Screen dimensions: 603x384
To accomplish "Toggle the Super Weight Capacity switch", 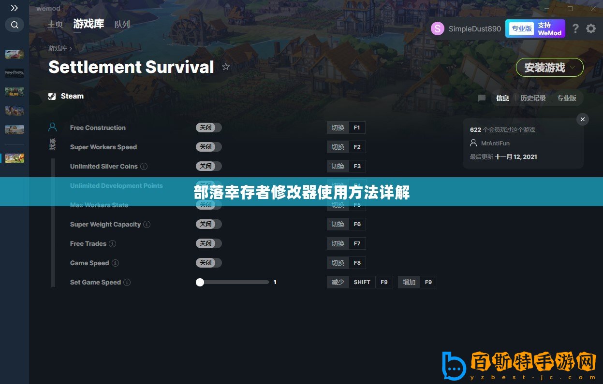I will click(x=209, y=224).
